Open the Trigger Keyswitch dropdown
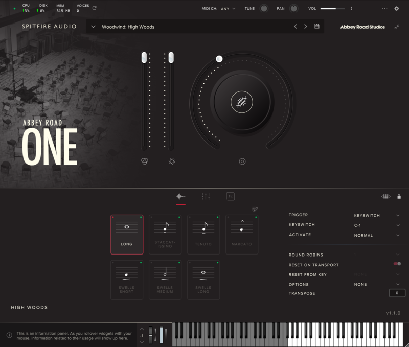Viewport: 409px width, 347px height. pyautogui.click(x=377, y=215)
